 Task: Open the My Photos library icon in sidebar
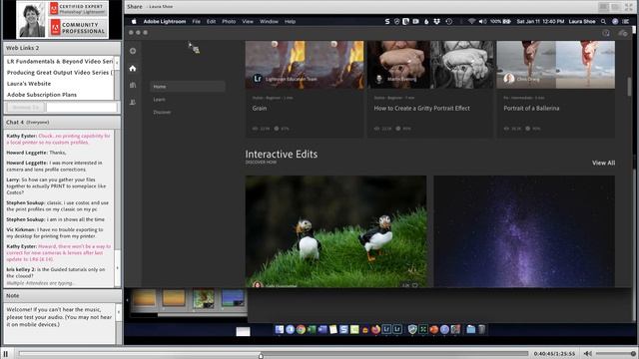[x=133, y=85]
